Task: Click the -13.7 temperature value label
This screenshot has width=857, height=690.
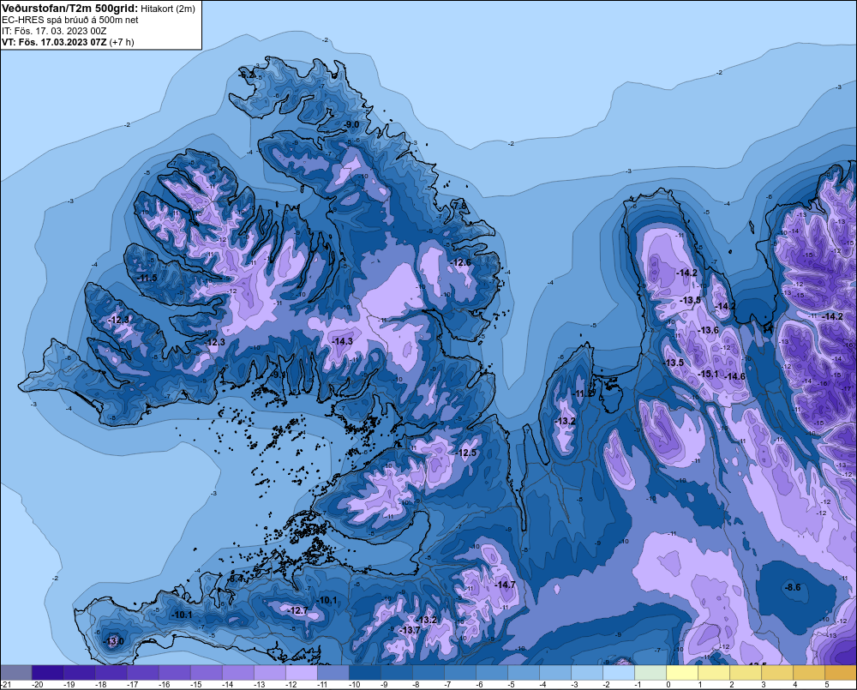Action: (x=410, y=630)
